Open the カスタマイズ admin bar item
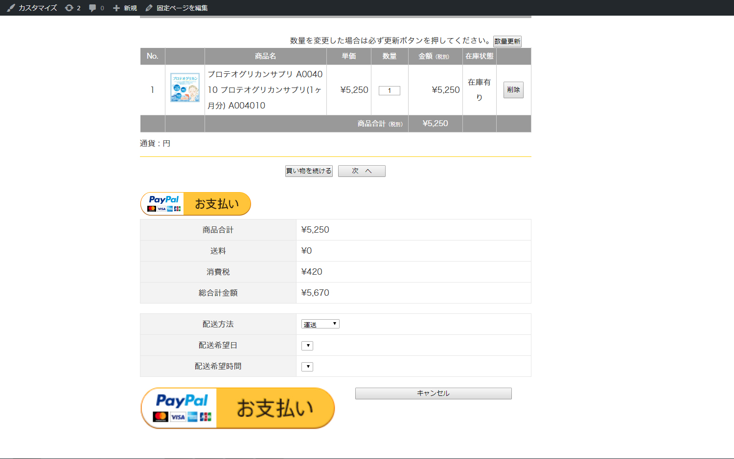734x459 pixels. [x=32, y=8]
